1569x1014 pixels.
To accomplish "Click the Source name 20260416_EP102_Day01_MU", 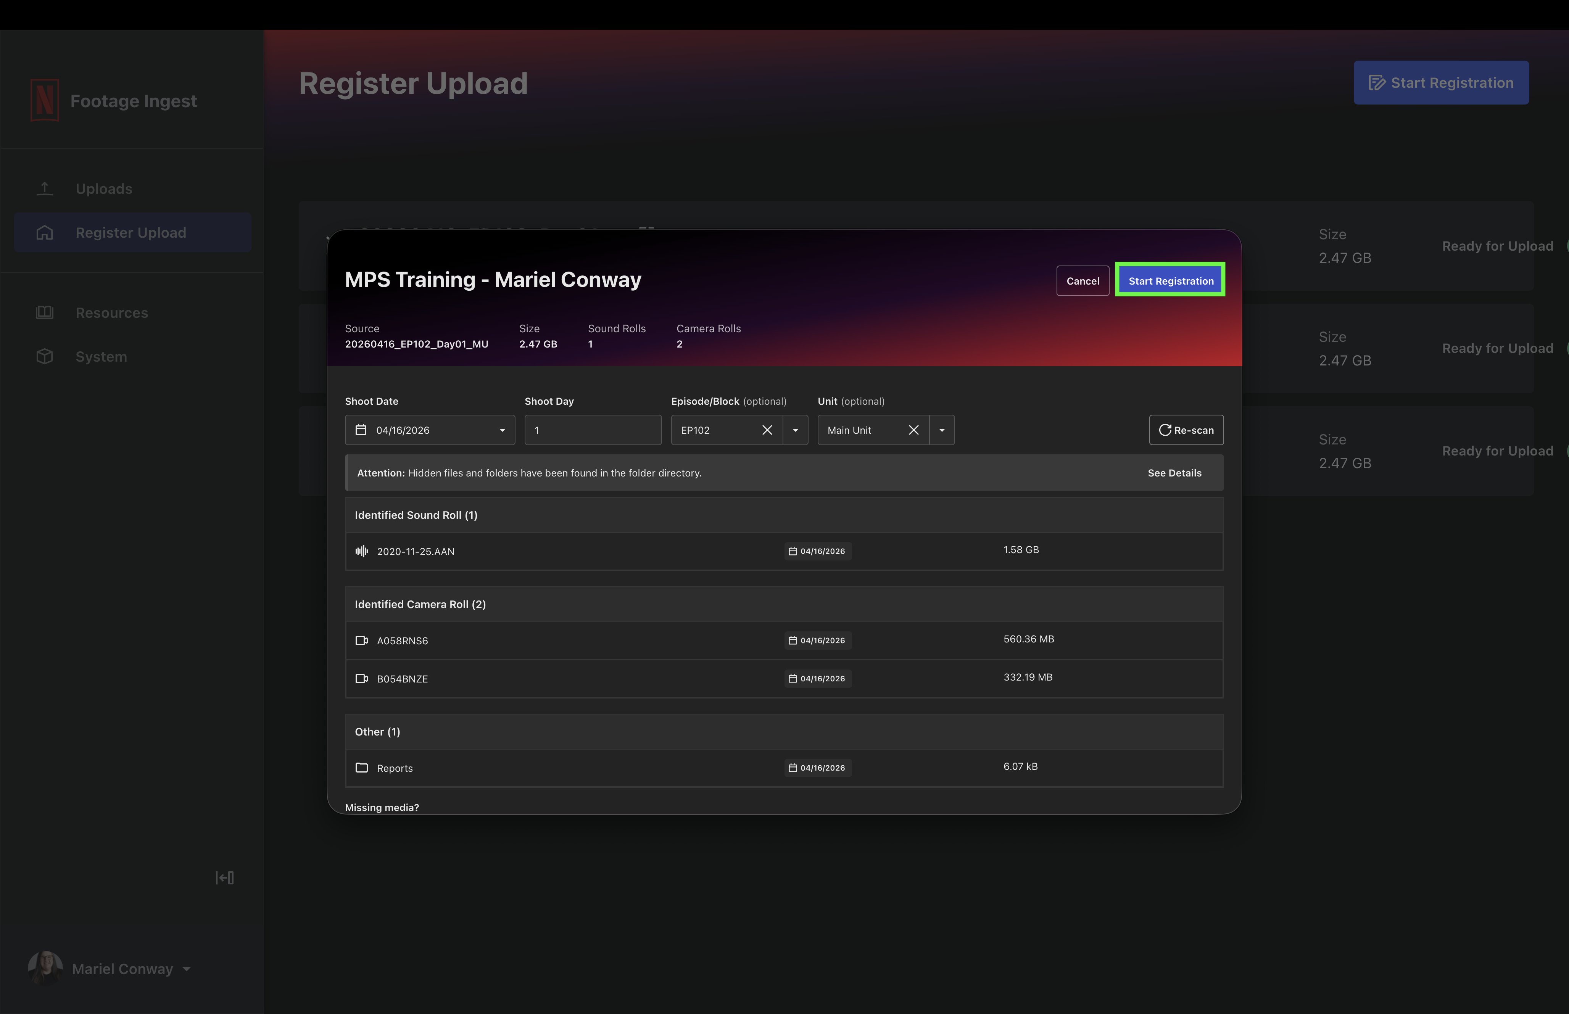I will [x=417, y=344].
